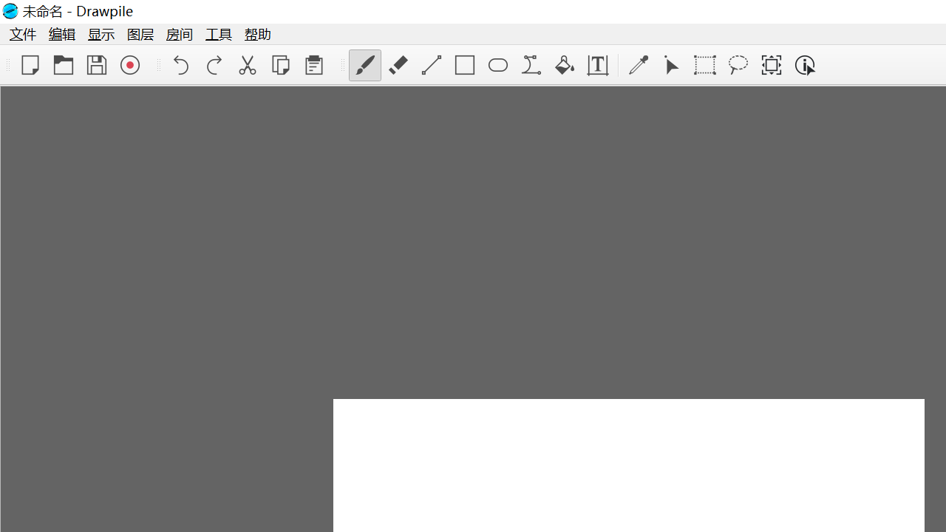Open the 图层 menu
946x532 pixels.
(x=140, y=34)
